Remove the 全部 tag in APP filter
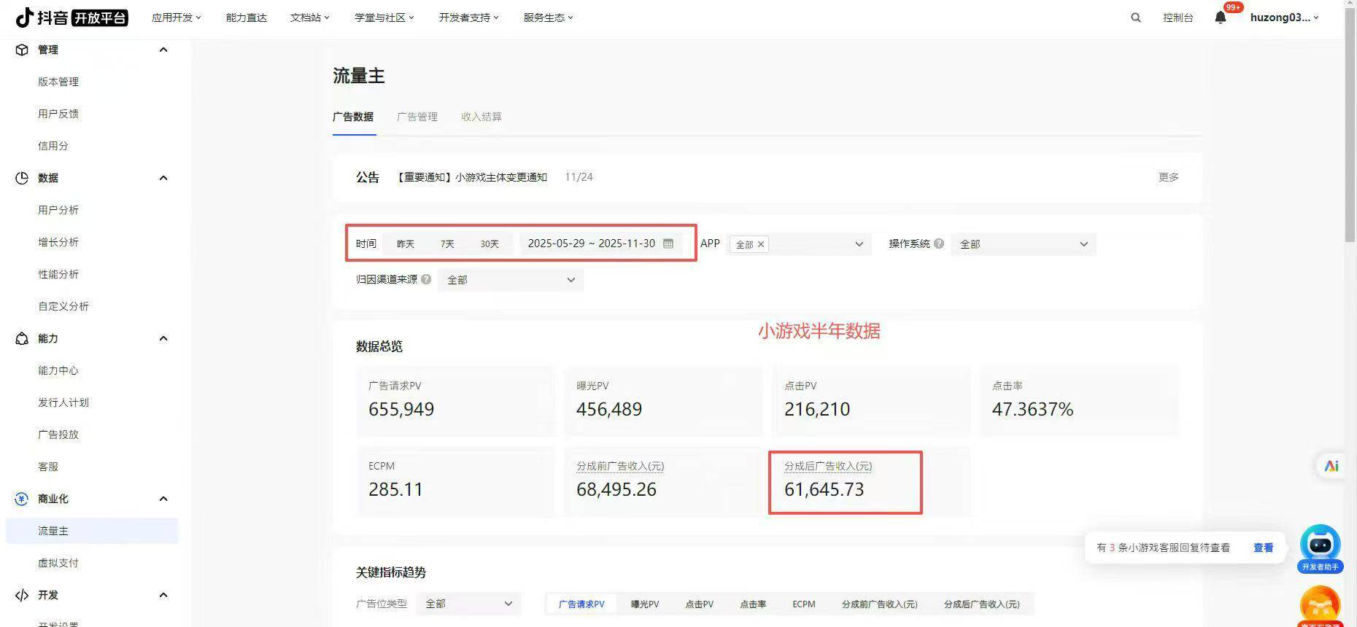 [761, 244]
